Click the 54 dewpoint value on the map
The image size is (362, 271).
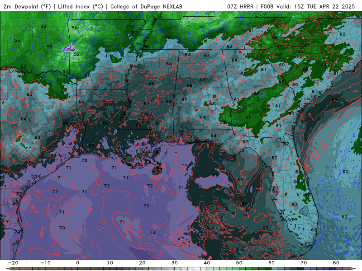click(43, 27)
